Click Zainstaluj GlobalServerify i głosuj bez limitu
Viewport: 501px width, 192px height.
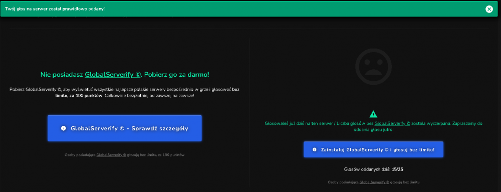[374, 149]
